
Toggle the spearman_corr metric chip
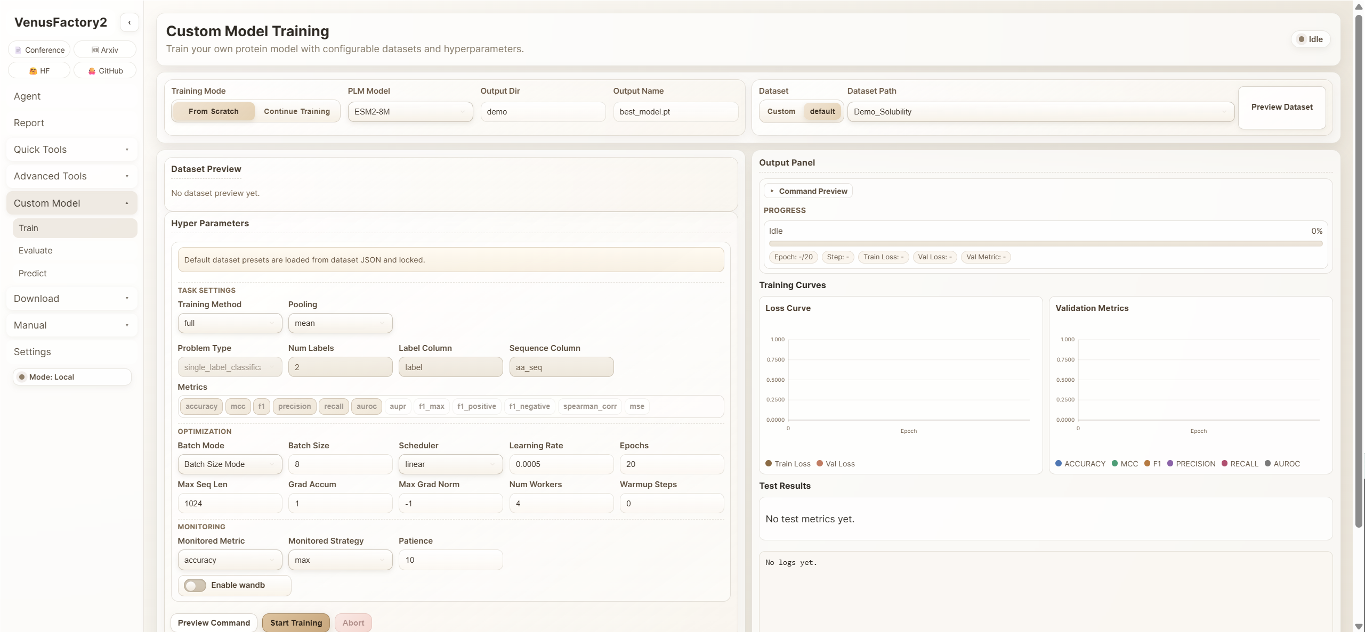pos(589,406)
